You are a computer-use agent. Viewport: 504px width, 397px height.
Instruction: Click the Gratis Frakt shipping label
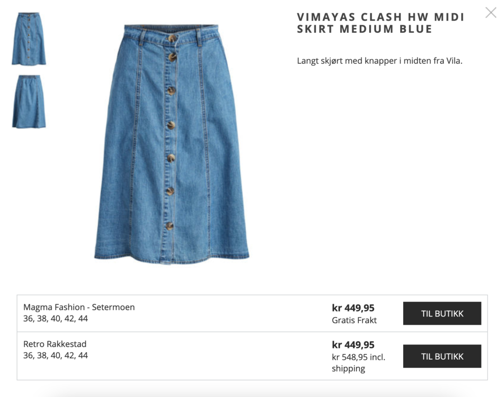point(354,320)
